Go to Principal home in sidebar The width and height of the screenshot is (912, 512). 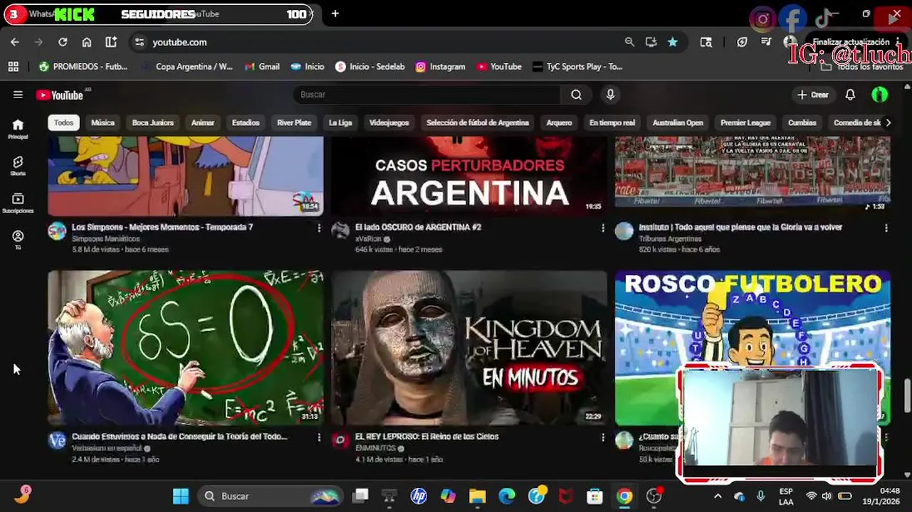(x=18, y=129)
